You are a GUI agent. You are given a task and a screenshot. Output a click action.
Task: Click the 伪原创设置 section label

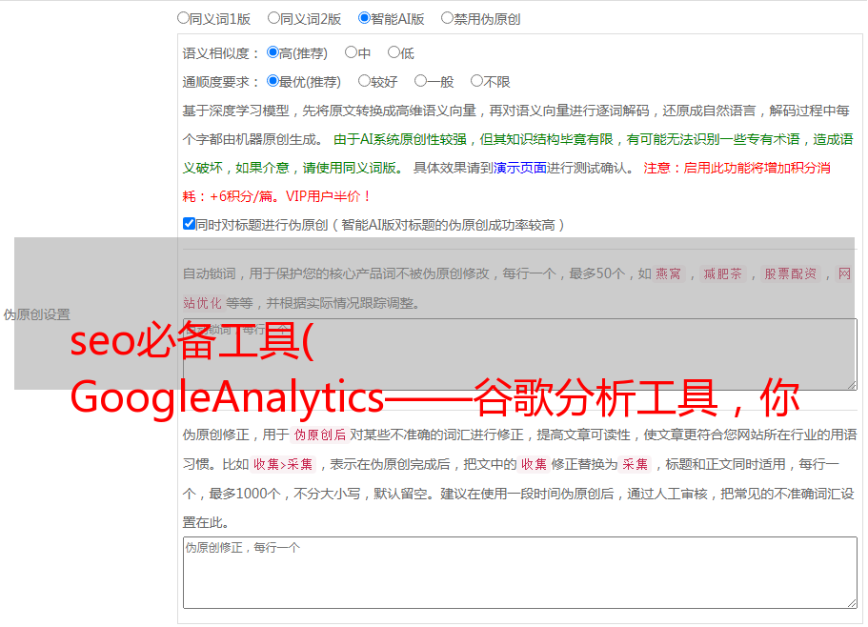pyautogui.click(x=36, y=314)
